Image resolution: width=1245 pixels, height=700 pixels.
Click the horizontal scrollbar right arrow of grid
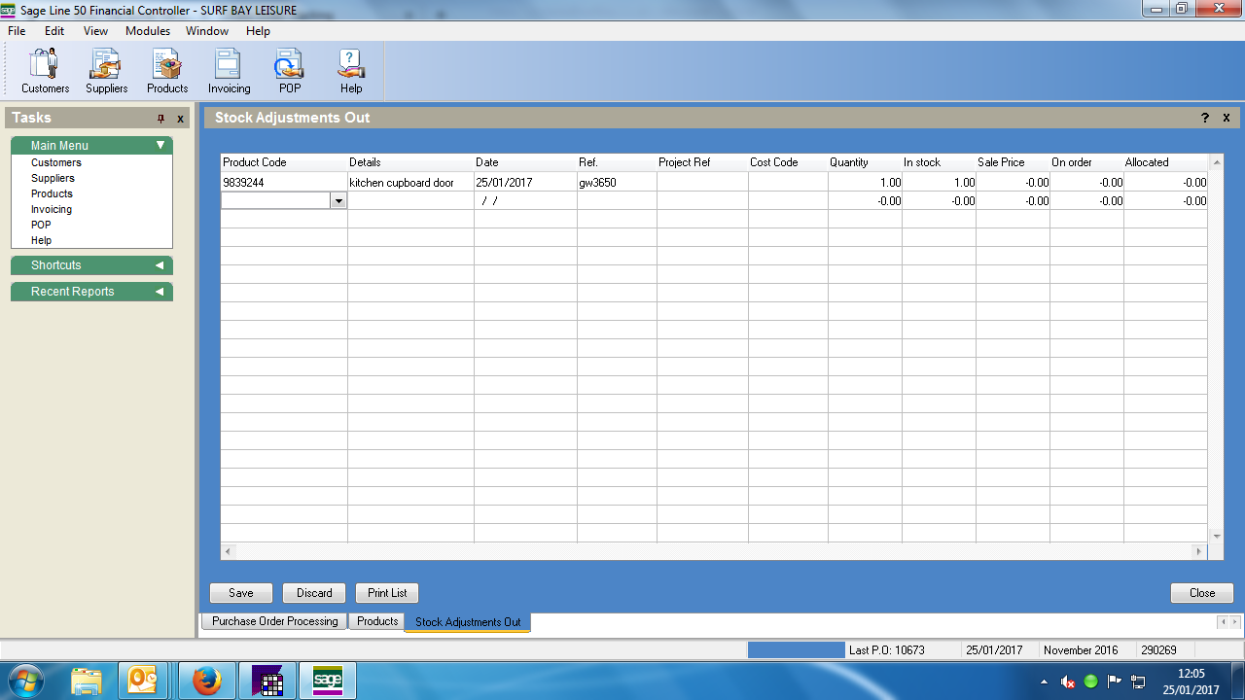(1199, 551)
